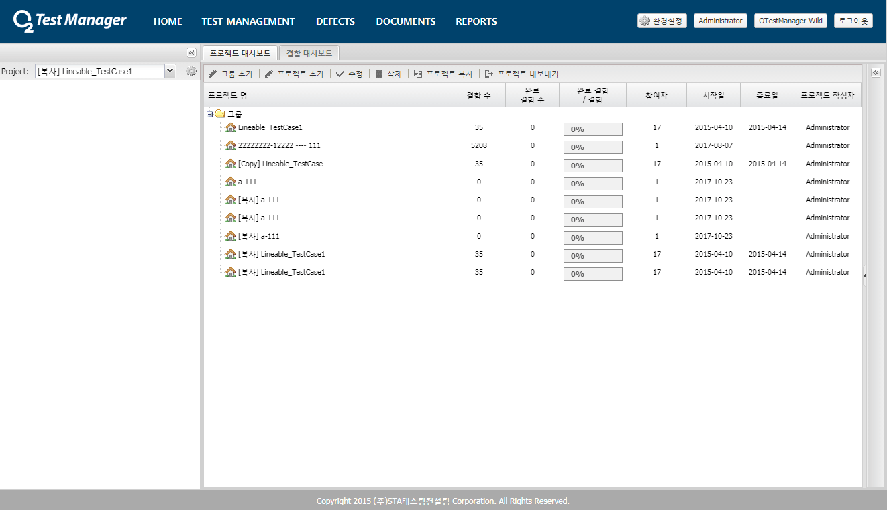This screenshot has width=887, height=510.
Task: Click the gear icon beside Project selector
Action: [x=191, y=71]
